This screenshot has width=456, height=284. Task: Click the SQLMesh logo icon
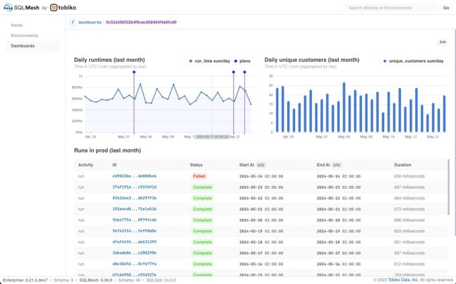tap(7, 7)
